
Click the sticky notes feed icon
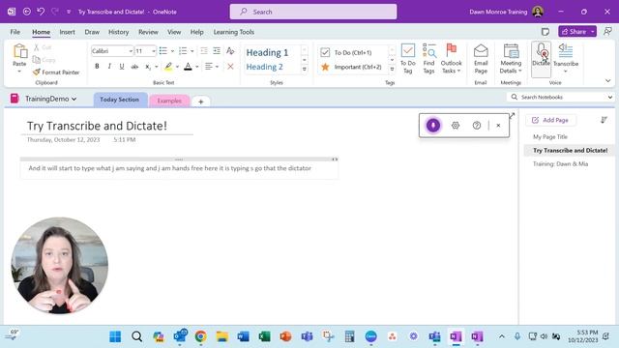coord(545,32)
